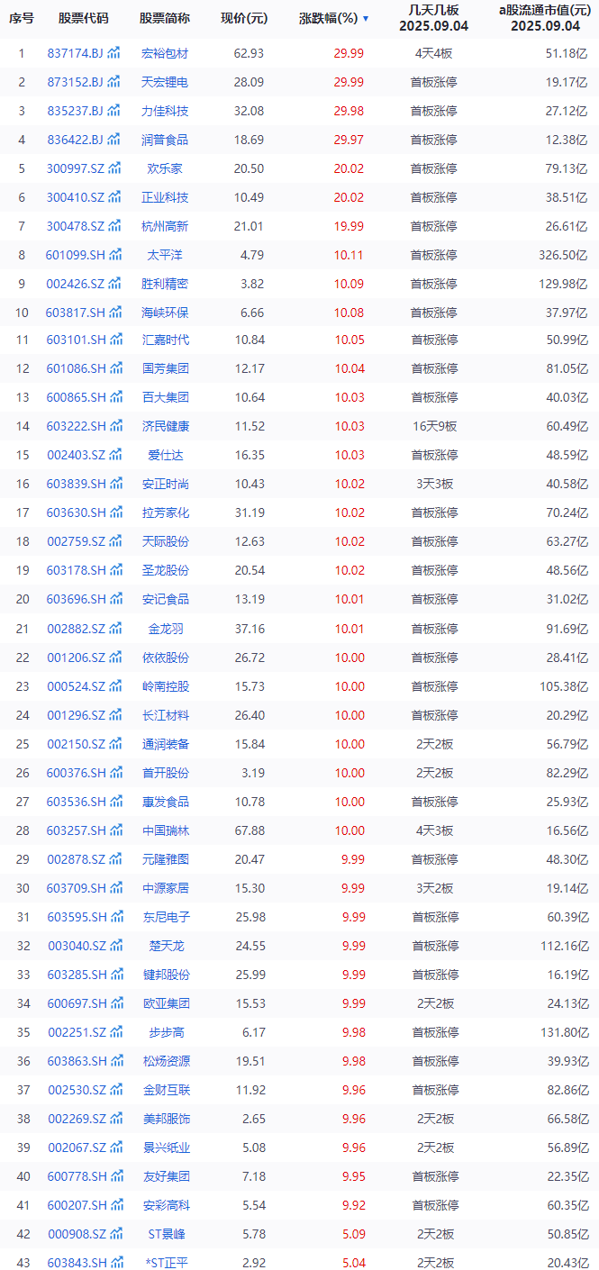
Task: Click chart icon next to 002403.SZ
Action: click(114, 455)
